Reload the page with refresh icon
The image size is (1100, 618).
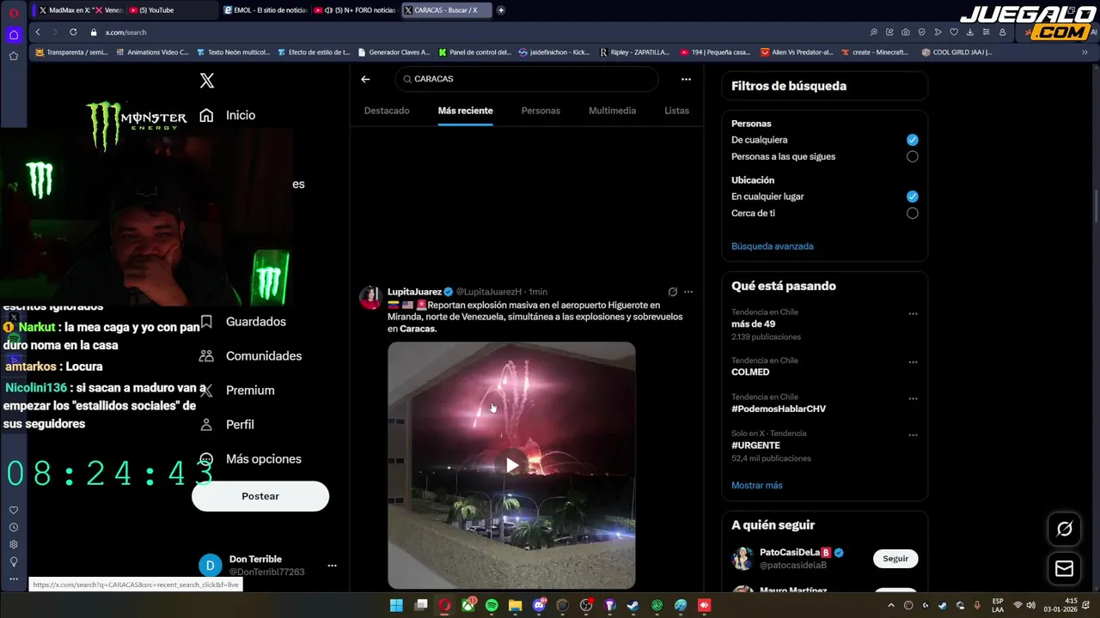click(73, 32)
